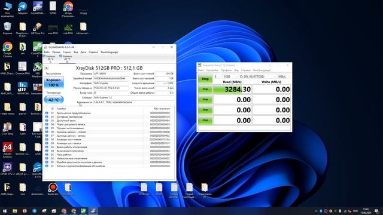Image resolution: width=383 pixels, height=215 pixels.
Task: Click the firmware (Прошивка) value field
Action: [111, 73]
